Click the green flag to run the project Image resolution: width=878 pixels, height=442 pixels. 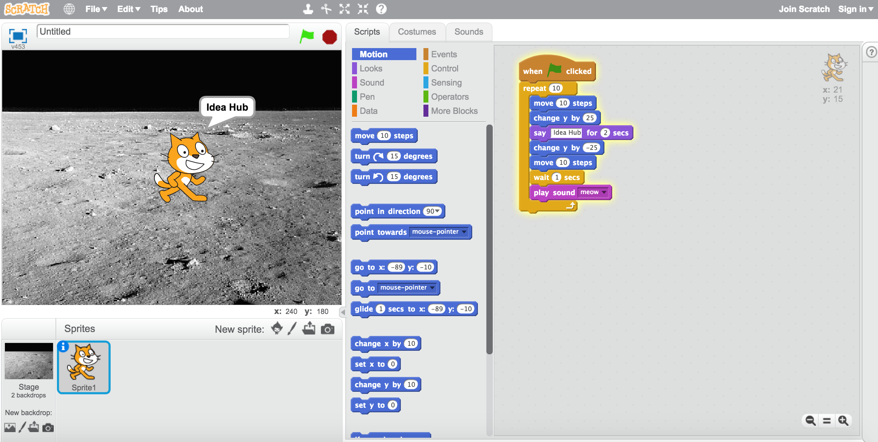click(x=307, y=36)
